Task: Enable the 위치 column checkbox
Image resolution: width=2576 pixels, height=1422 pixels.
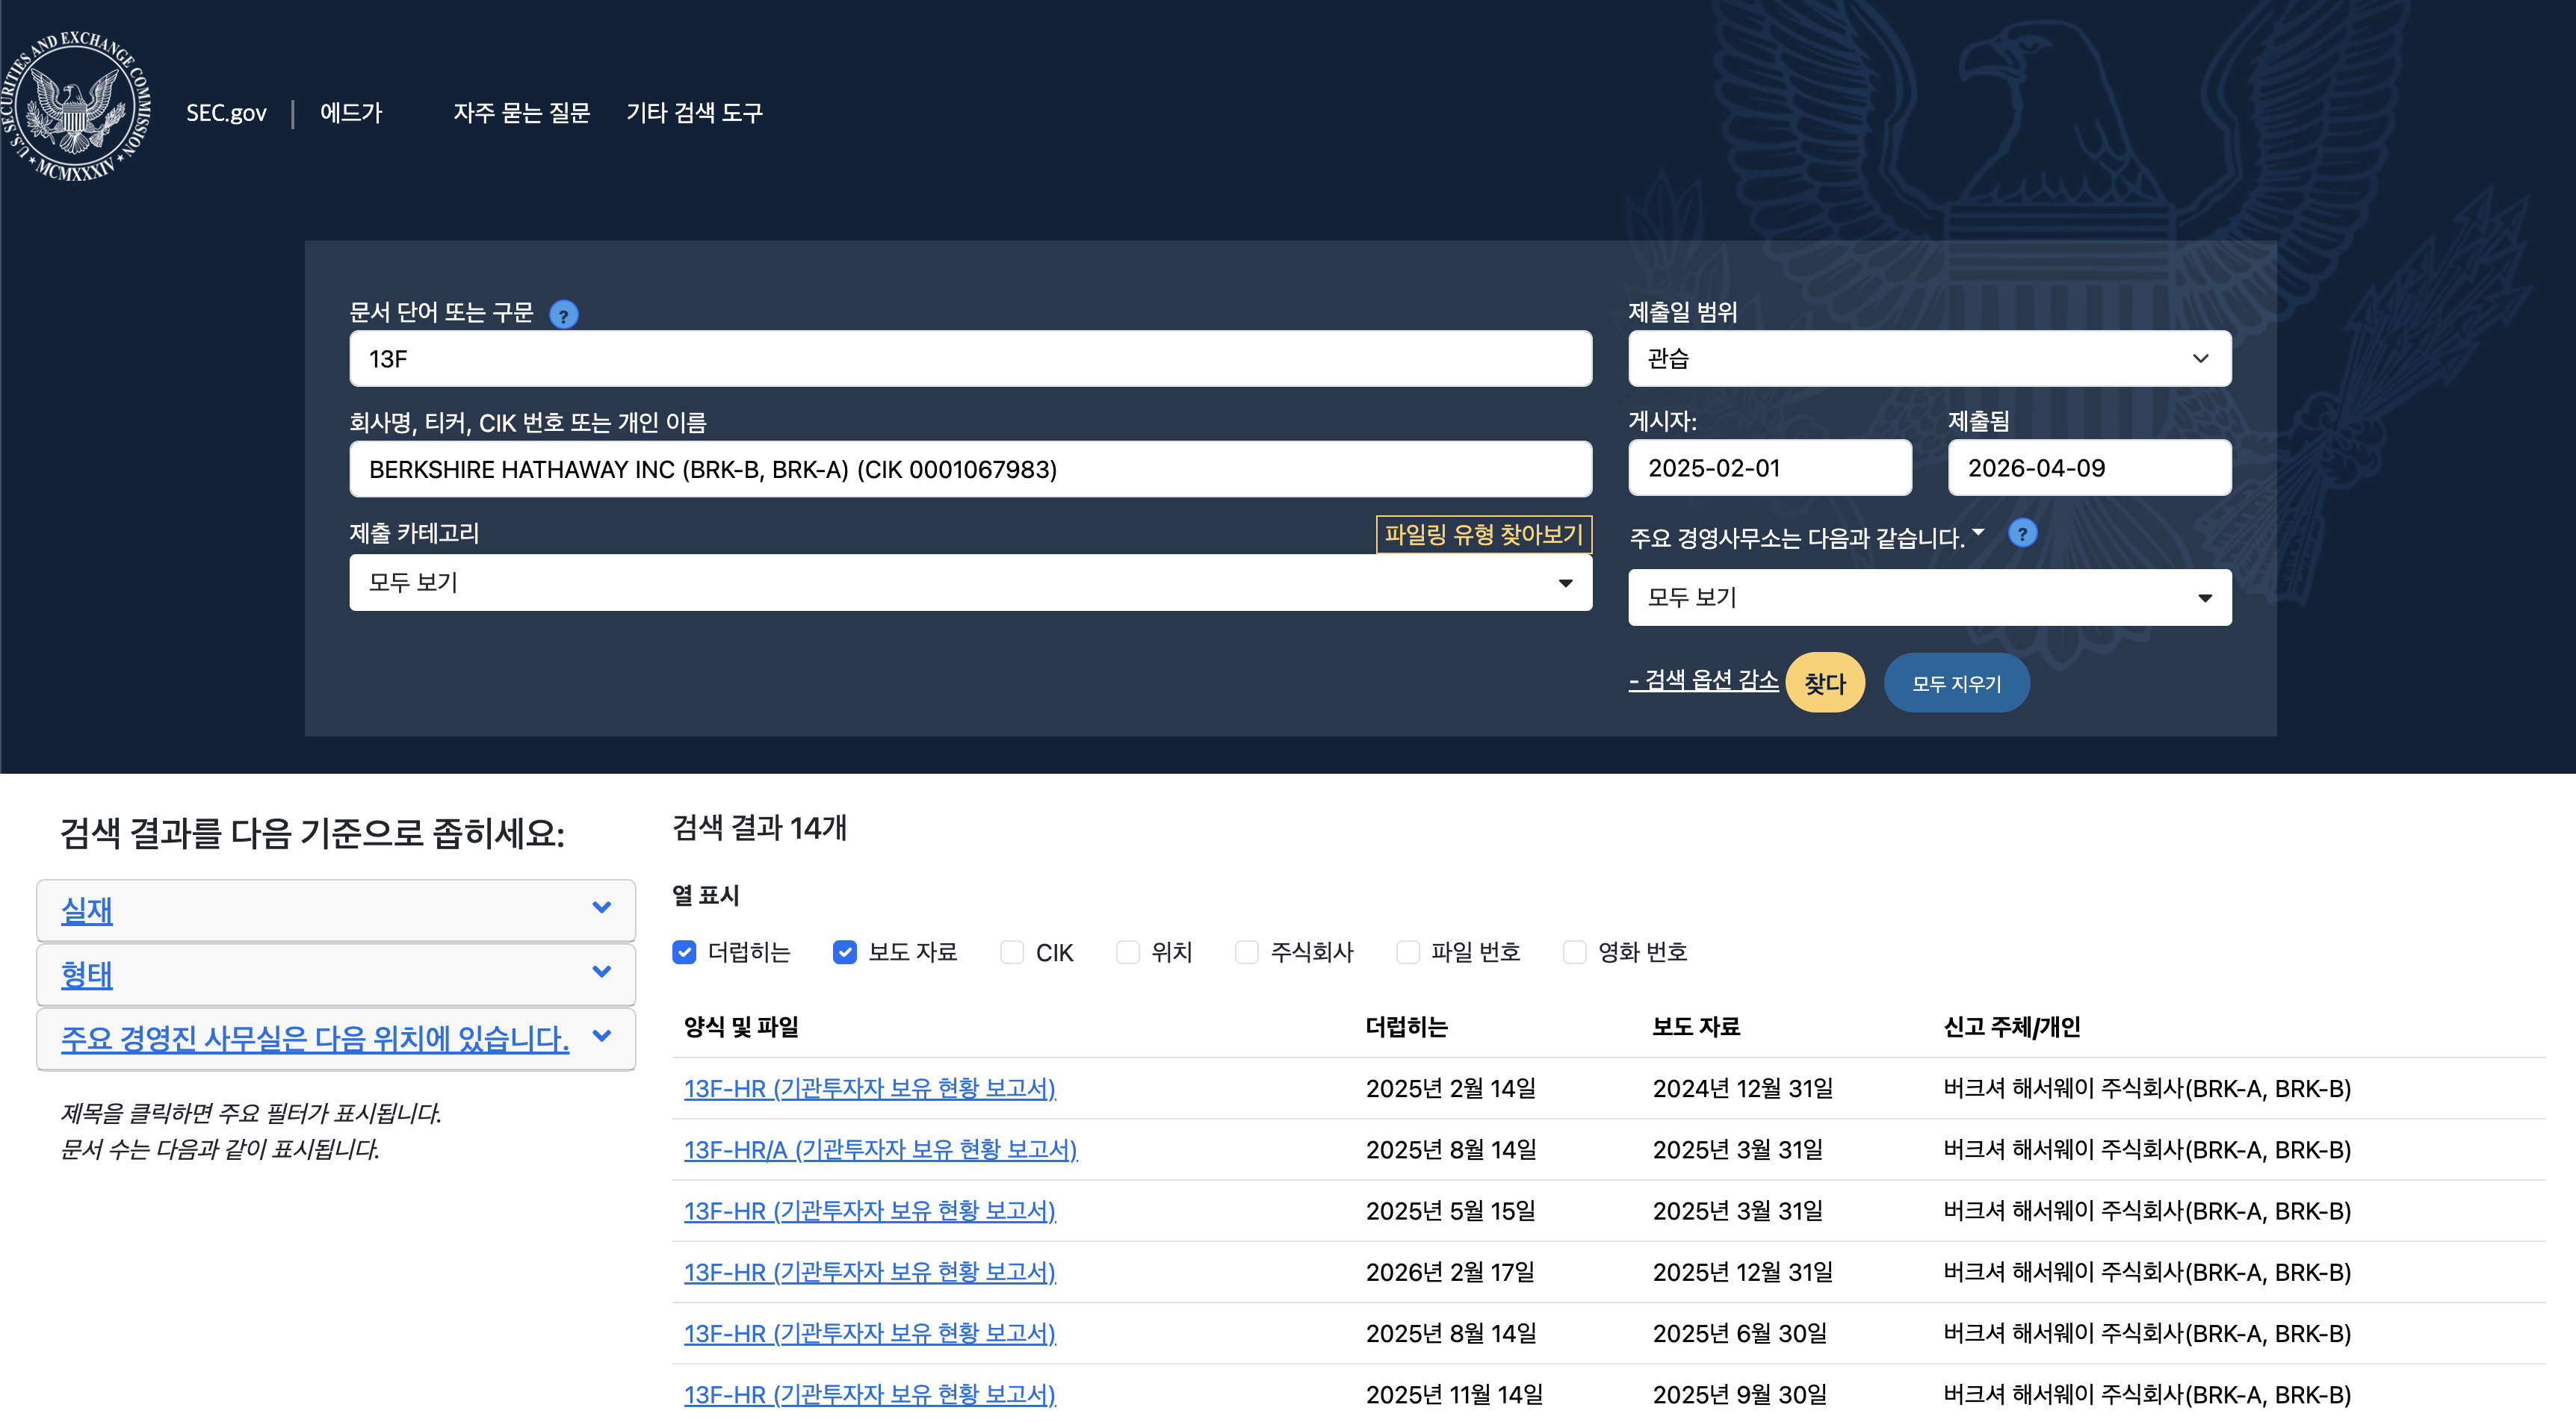Action: tap(1128, 952)
